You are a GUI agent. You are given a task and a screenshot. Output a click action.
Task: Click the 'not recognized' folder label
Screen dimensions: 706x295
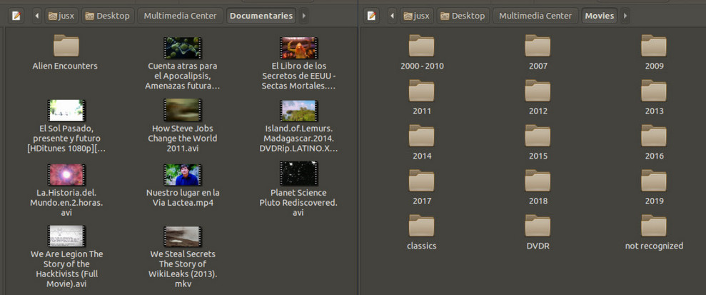tap(654, 246)
